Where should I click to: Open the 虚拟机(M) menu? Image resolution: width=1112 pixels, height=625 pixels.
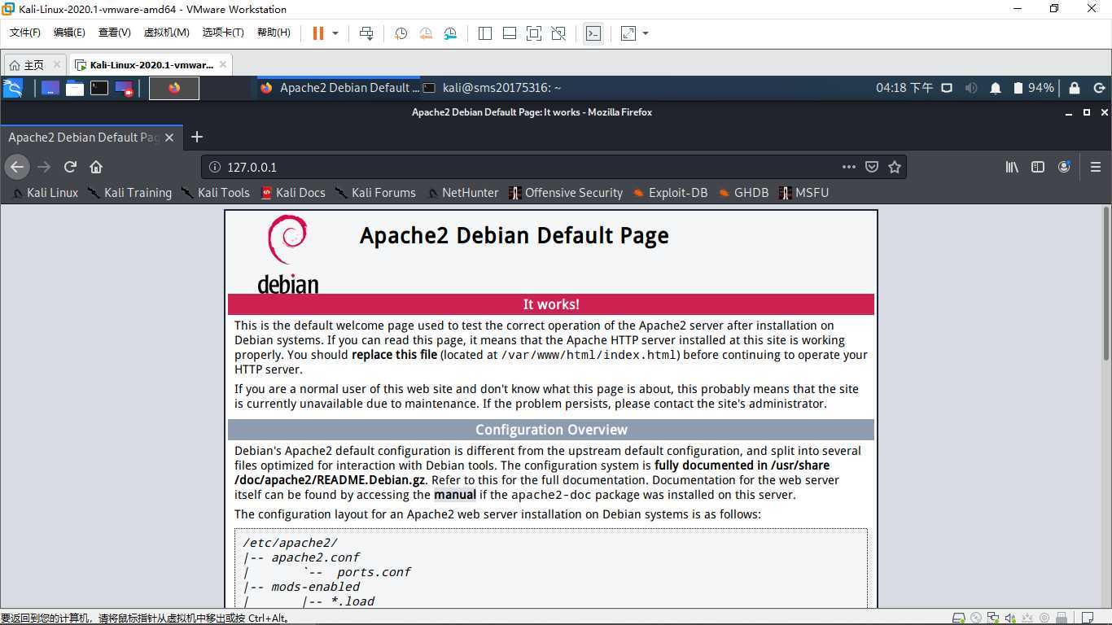pos(166,33)
